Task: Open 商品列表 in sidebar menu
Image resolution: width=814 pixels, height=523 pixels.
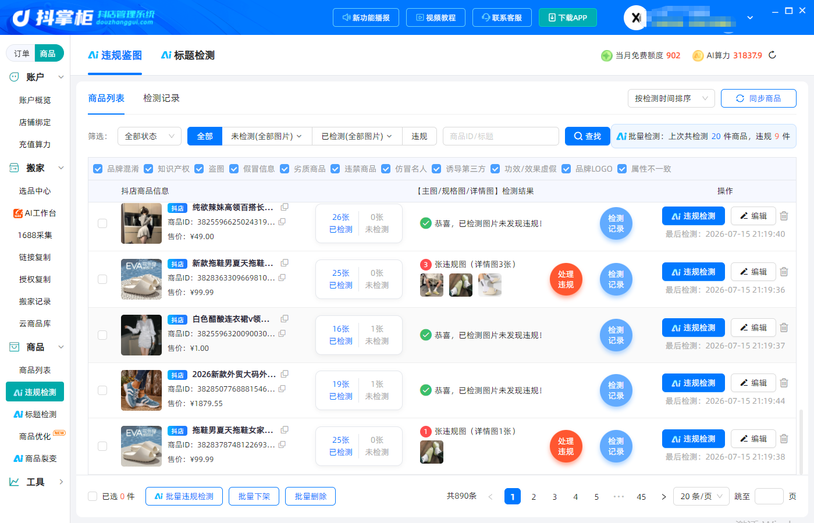Action: (35, 370)
